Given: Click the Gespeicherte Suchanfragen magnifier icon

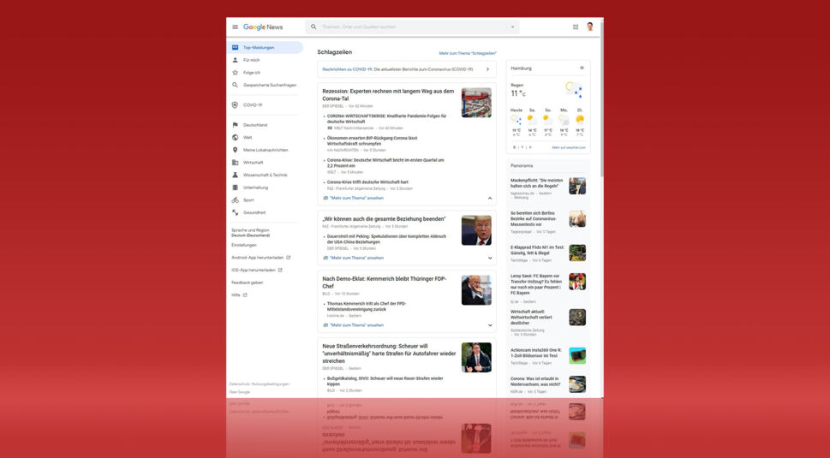Looking at the screenshot, I should (x=235, y=85).
